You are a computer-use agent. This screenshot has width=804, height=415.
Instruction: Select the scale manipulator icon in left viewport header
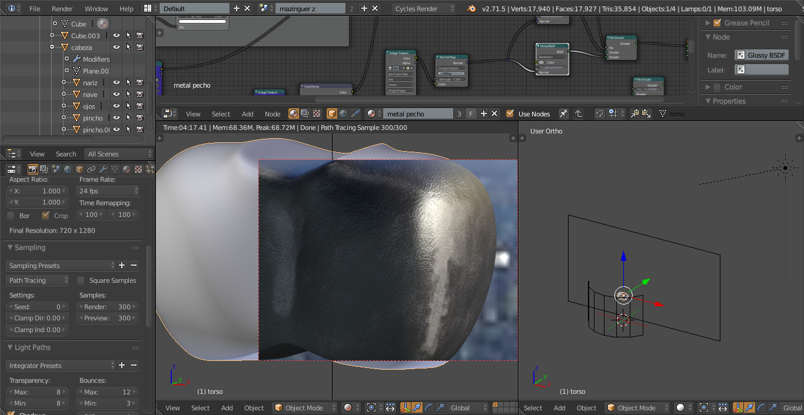tap(440, 407)
